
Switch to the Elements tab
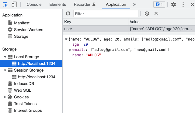57,5
